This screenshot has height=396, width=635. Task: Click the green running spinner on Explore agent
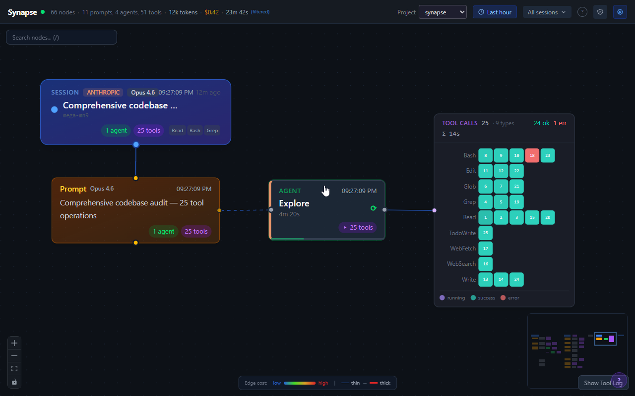tap(374, 208)
